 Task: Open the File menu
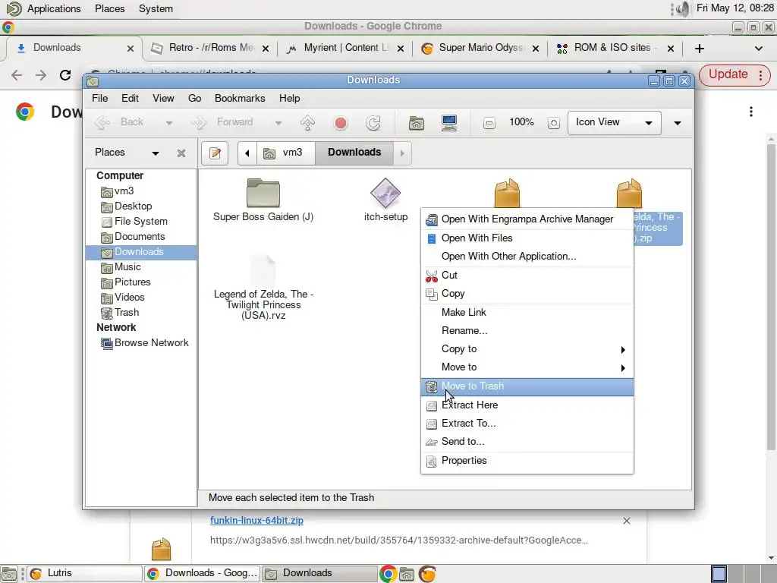[99, 98]
